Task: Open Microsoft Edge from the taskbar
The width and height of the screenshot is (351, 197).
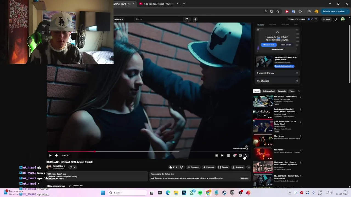Action: tap(168, 193)
